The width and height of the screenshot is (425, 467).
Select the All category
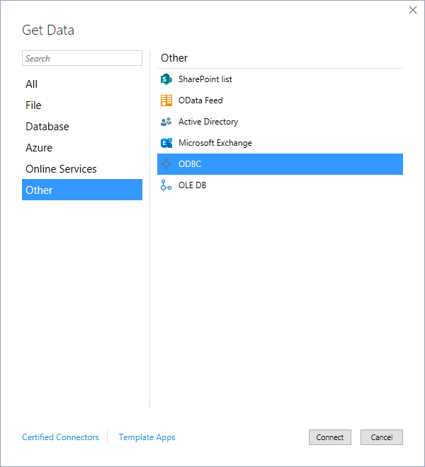(x=32, y=84)
